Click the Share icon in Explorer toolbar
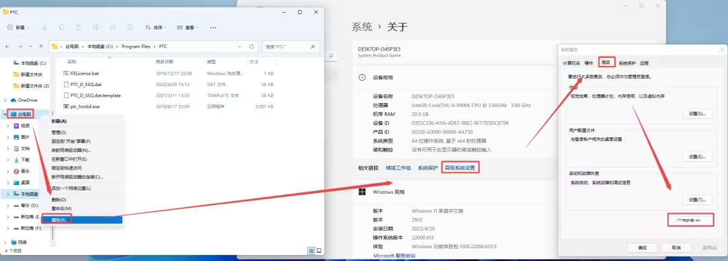The height and width of the screenshot is (261, 728). [113, 28]
